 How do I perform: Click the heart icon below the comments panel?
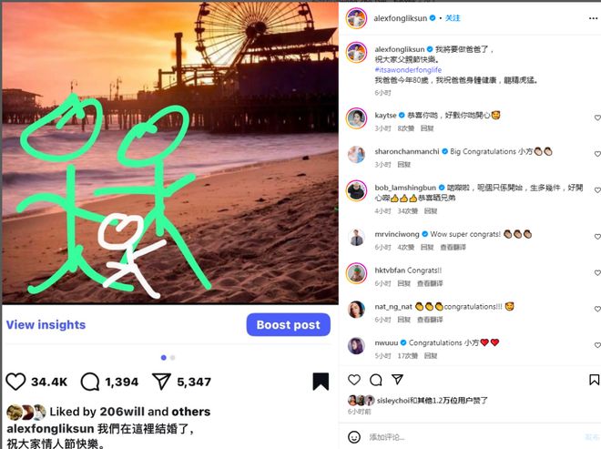coord(354,380)
